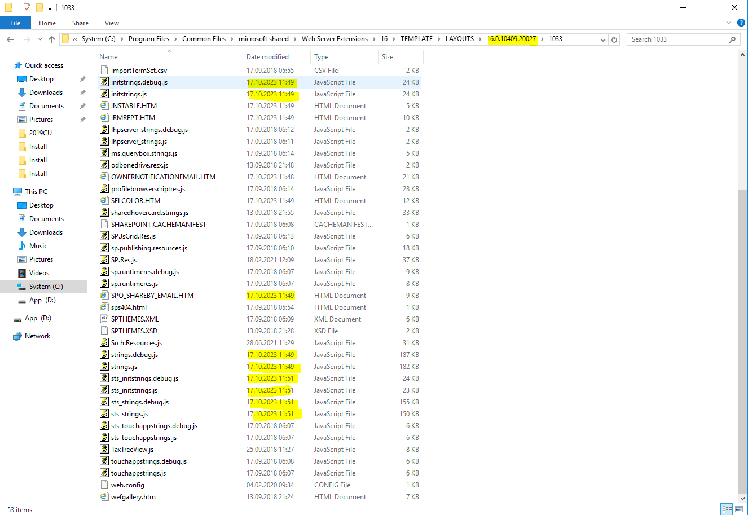Switch to the Share ribbon tab

[x=80, y=23]
